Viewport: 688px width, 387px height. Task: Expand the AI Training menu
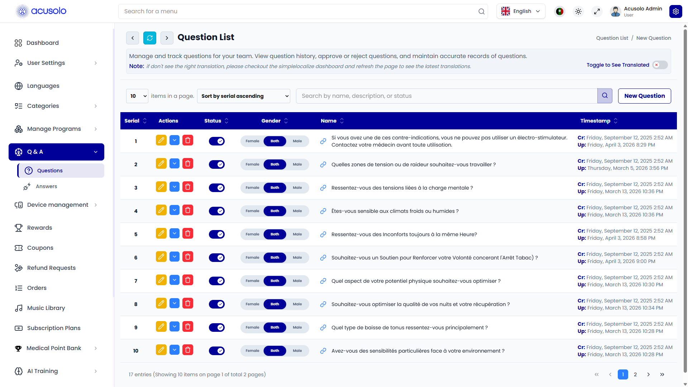(56, 371)
